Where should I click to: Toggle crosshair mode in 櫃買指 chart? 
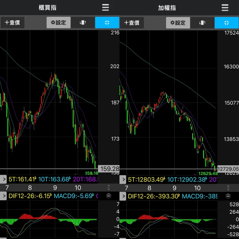coord(107,23)
